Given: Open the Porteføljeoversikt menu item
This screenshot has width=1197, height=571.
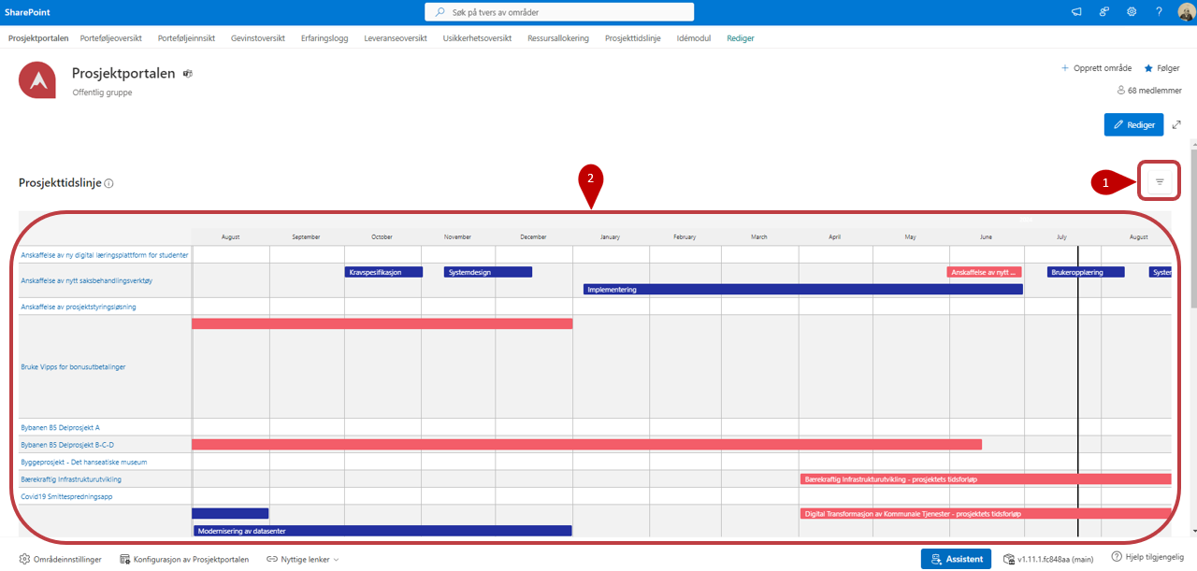Looking at the screenshot, I should (110, 38).
